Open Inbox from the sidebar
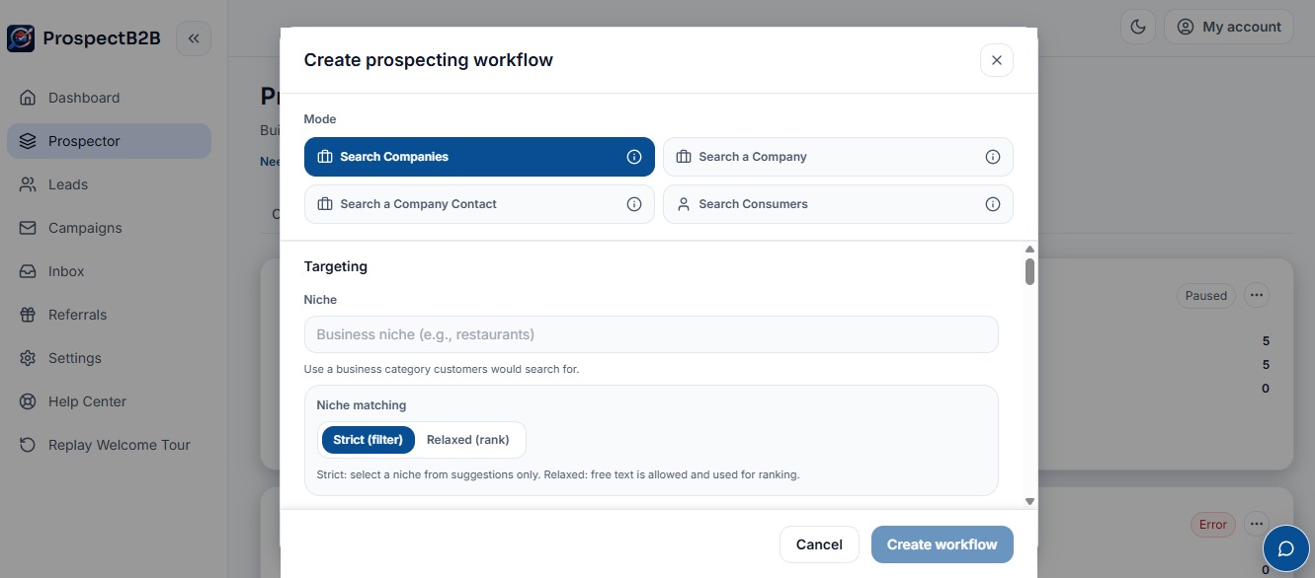Viewport: 1315px width, 578px height. click(x=66, y=271)
